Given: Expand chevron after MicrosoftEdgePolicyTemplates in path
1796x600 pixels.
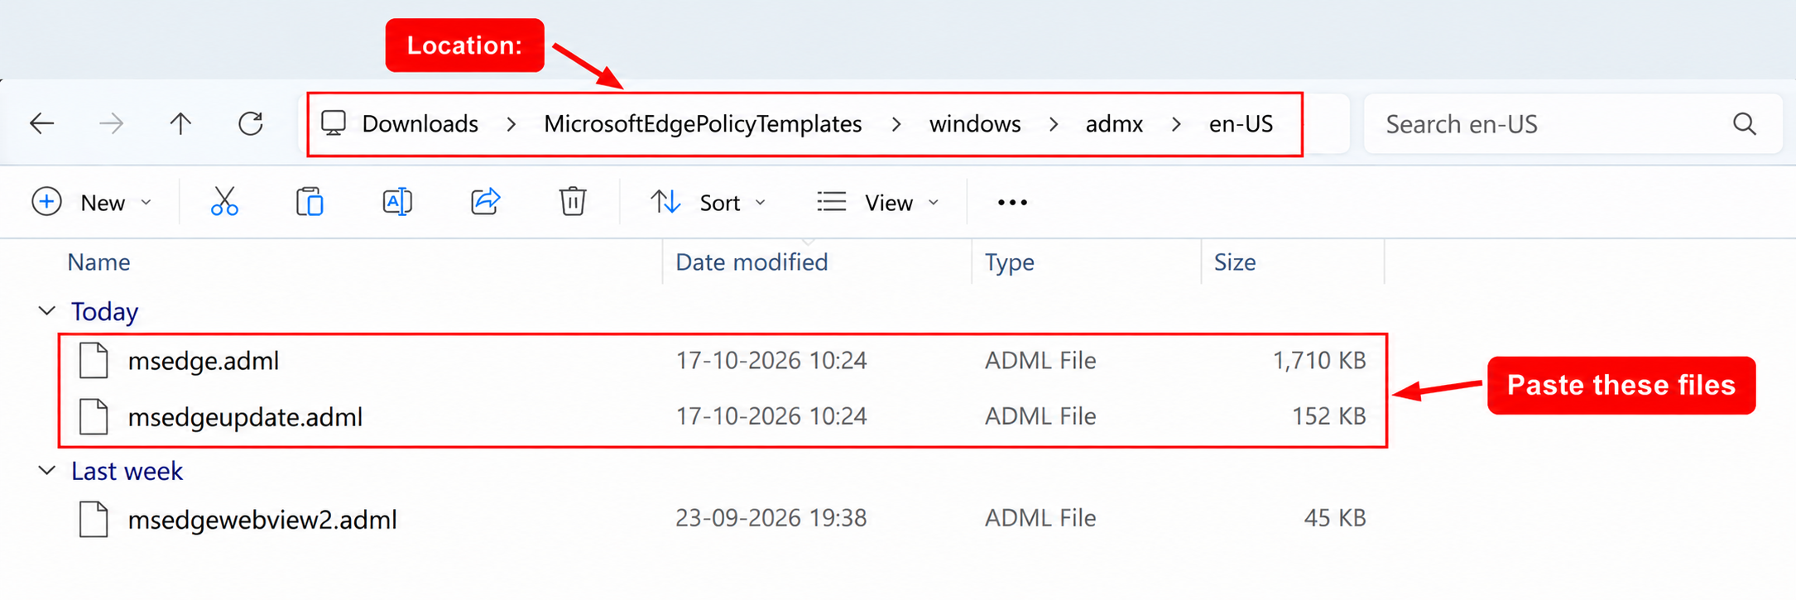Looking at the screenshot, I should (896, 124).
